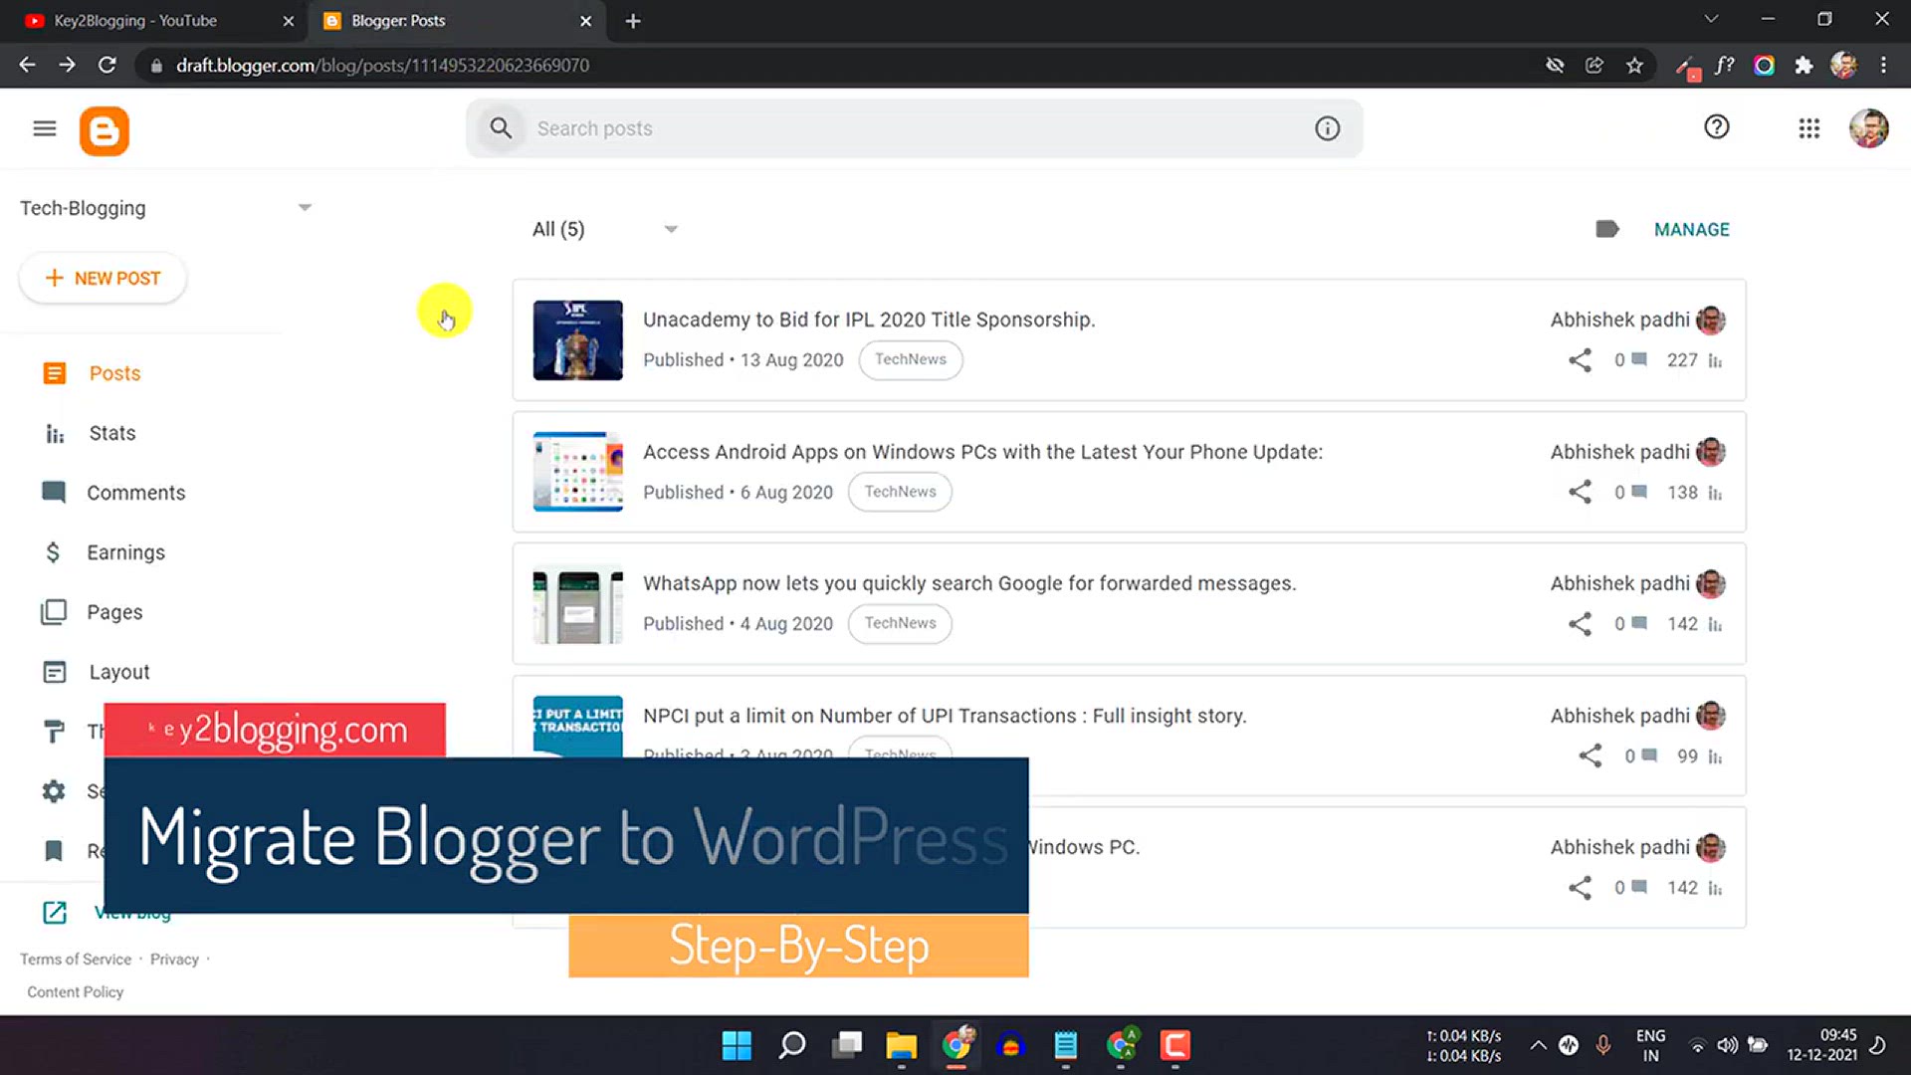This screenshot has height=1075, width=1911.
Task: Click TechNews label on WhatsApp post
Action: [x=900, y=623]
